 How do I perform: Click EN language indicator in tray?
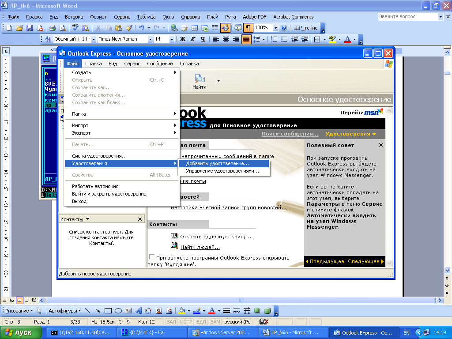(407, 333)
